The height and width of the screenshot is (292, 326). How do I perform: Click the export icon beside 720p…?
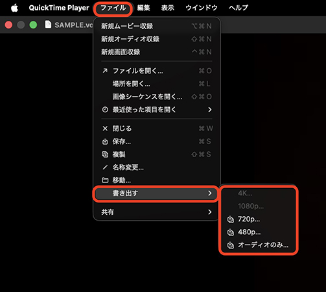coord(231,219)
